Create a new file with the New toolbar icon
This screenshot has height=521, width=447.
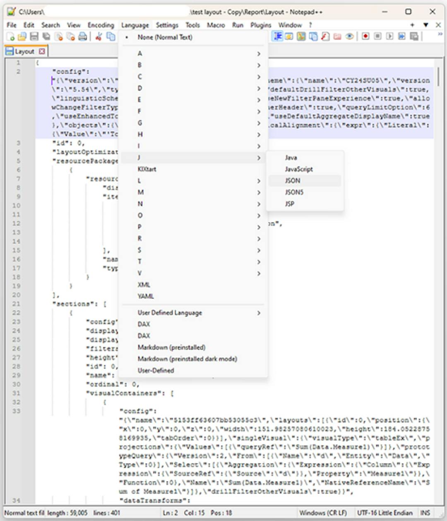point(11,36)
